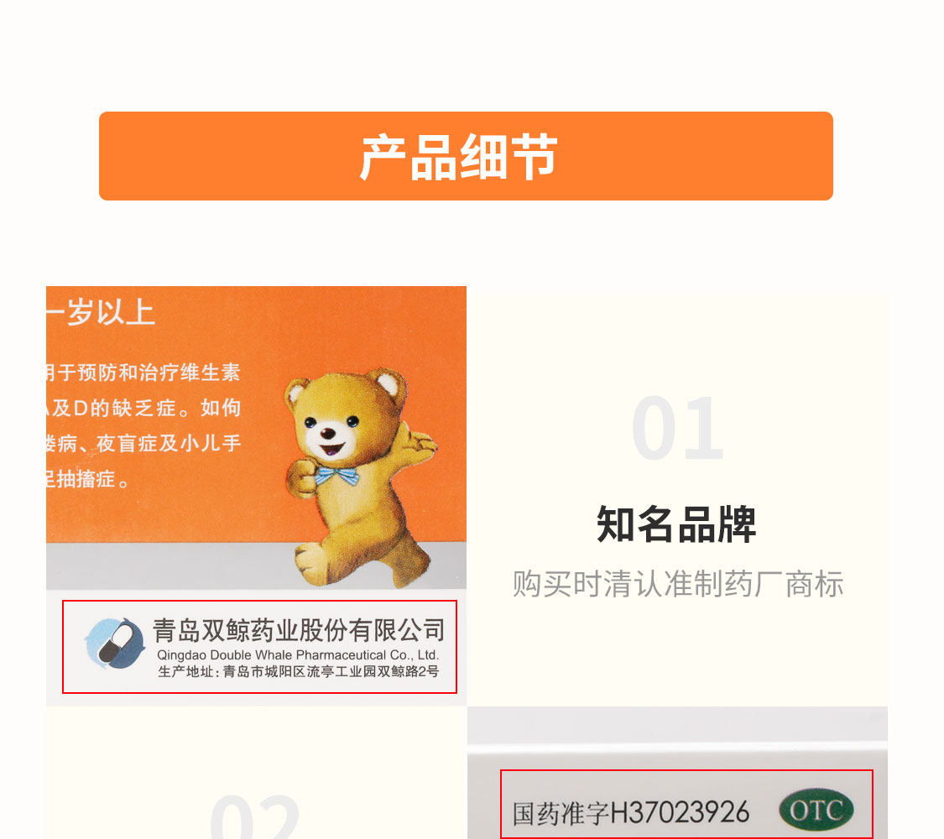The height and width of the screenshot is (839, 944).
Task: Click the 知名品牌 heading
Action: click(676, 524)
